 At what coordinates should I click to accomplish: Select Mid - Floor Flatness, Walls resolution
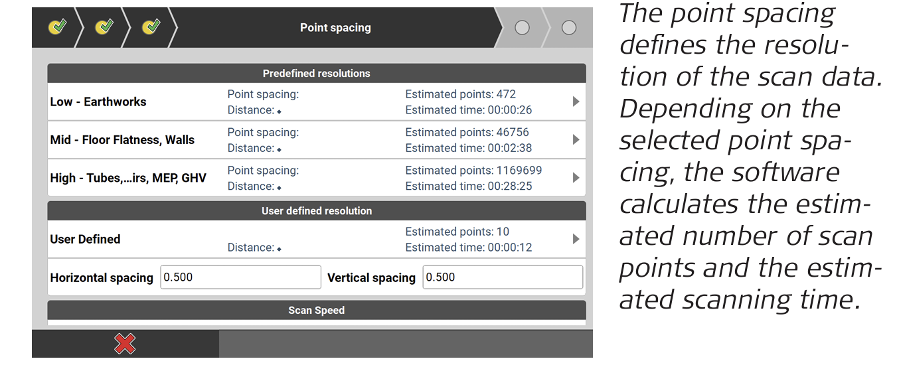click(x=122, y=140)
